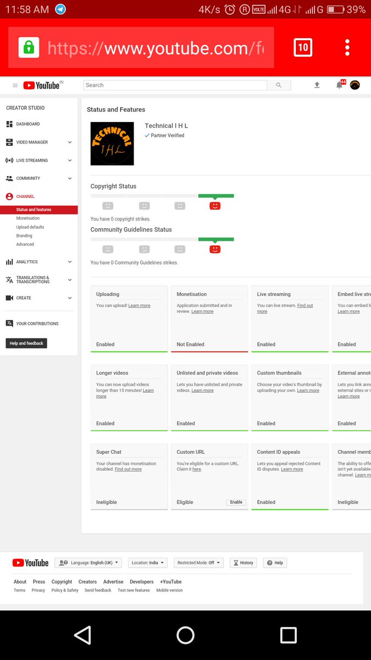Select Upload defaults in Channel submenu

pyautogui.click(x=30, y=227)
